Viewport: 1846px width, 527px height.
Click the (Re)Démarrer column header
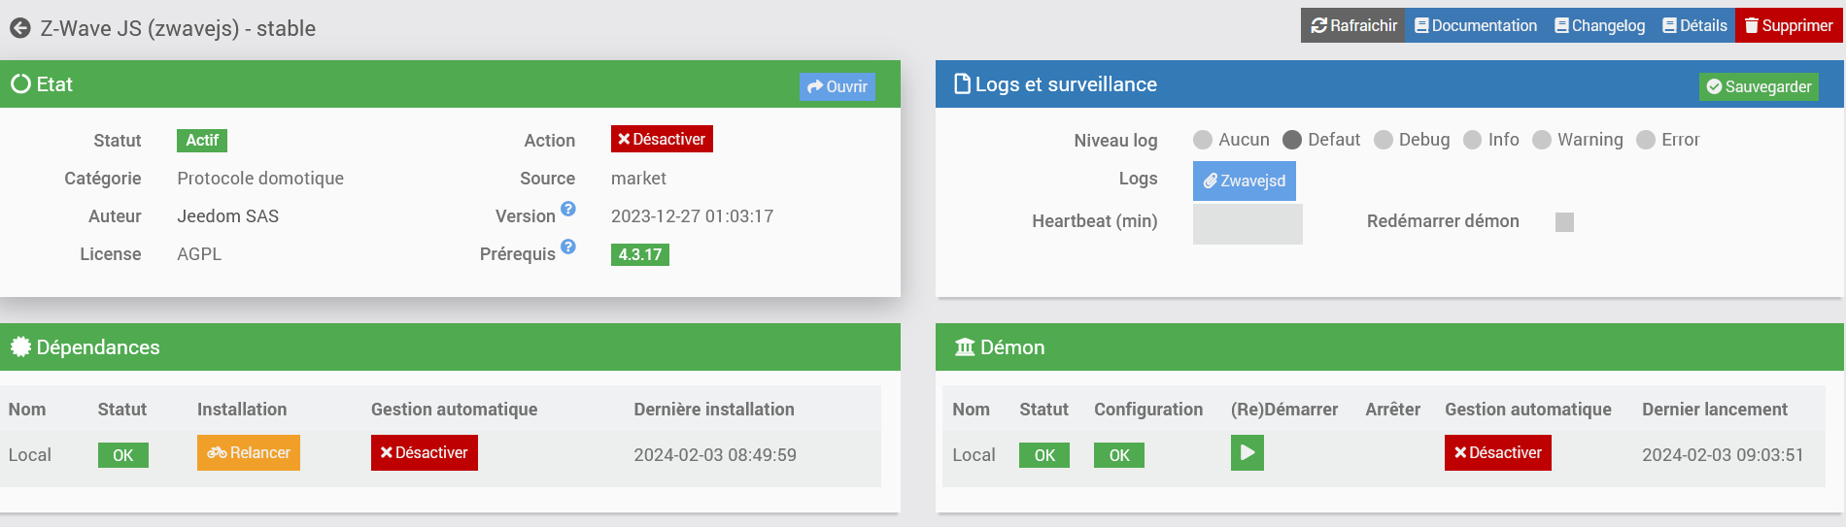(x=1284, y=410)
